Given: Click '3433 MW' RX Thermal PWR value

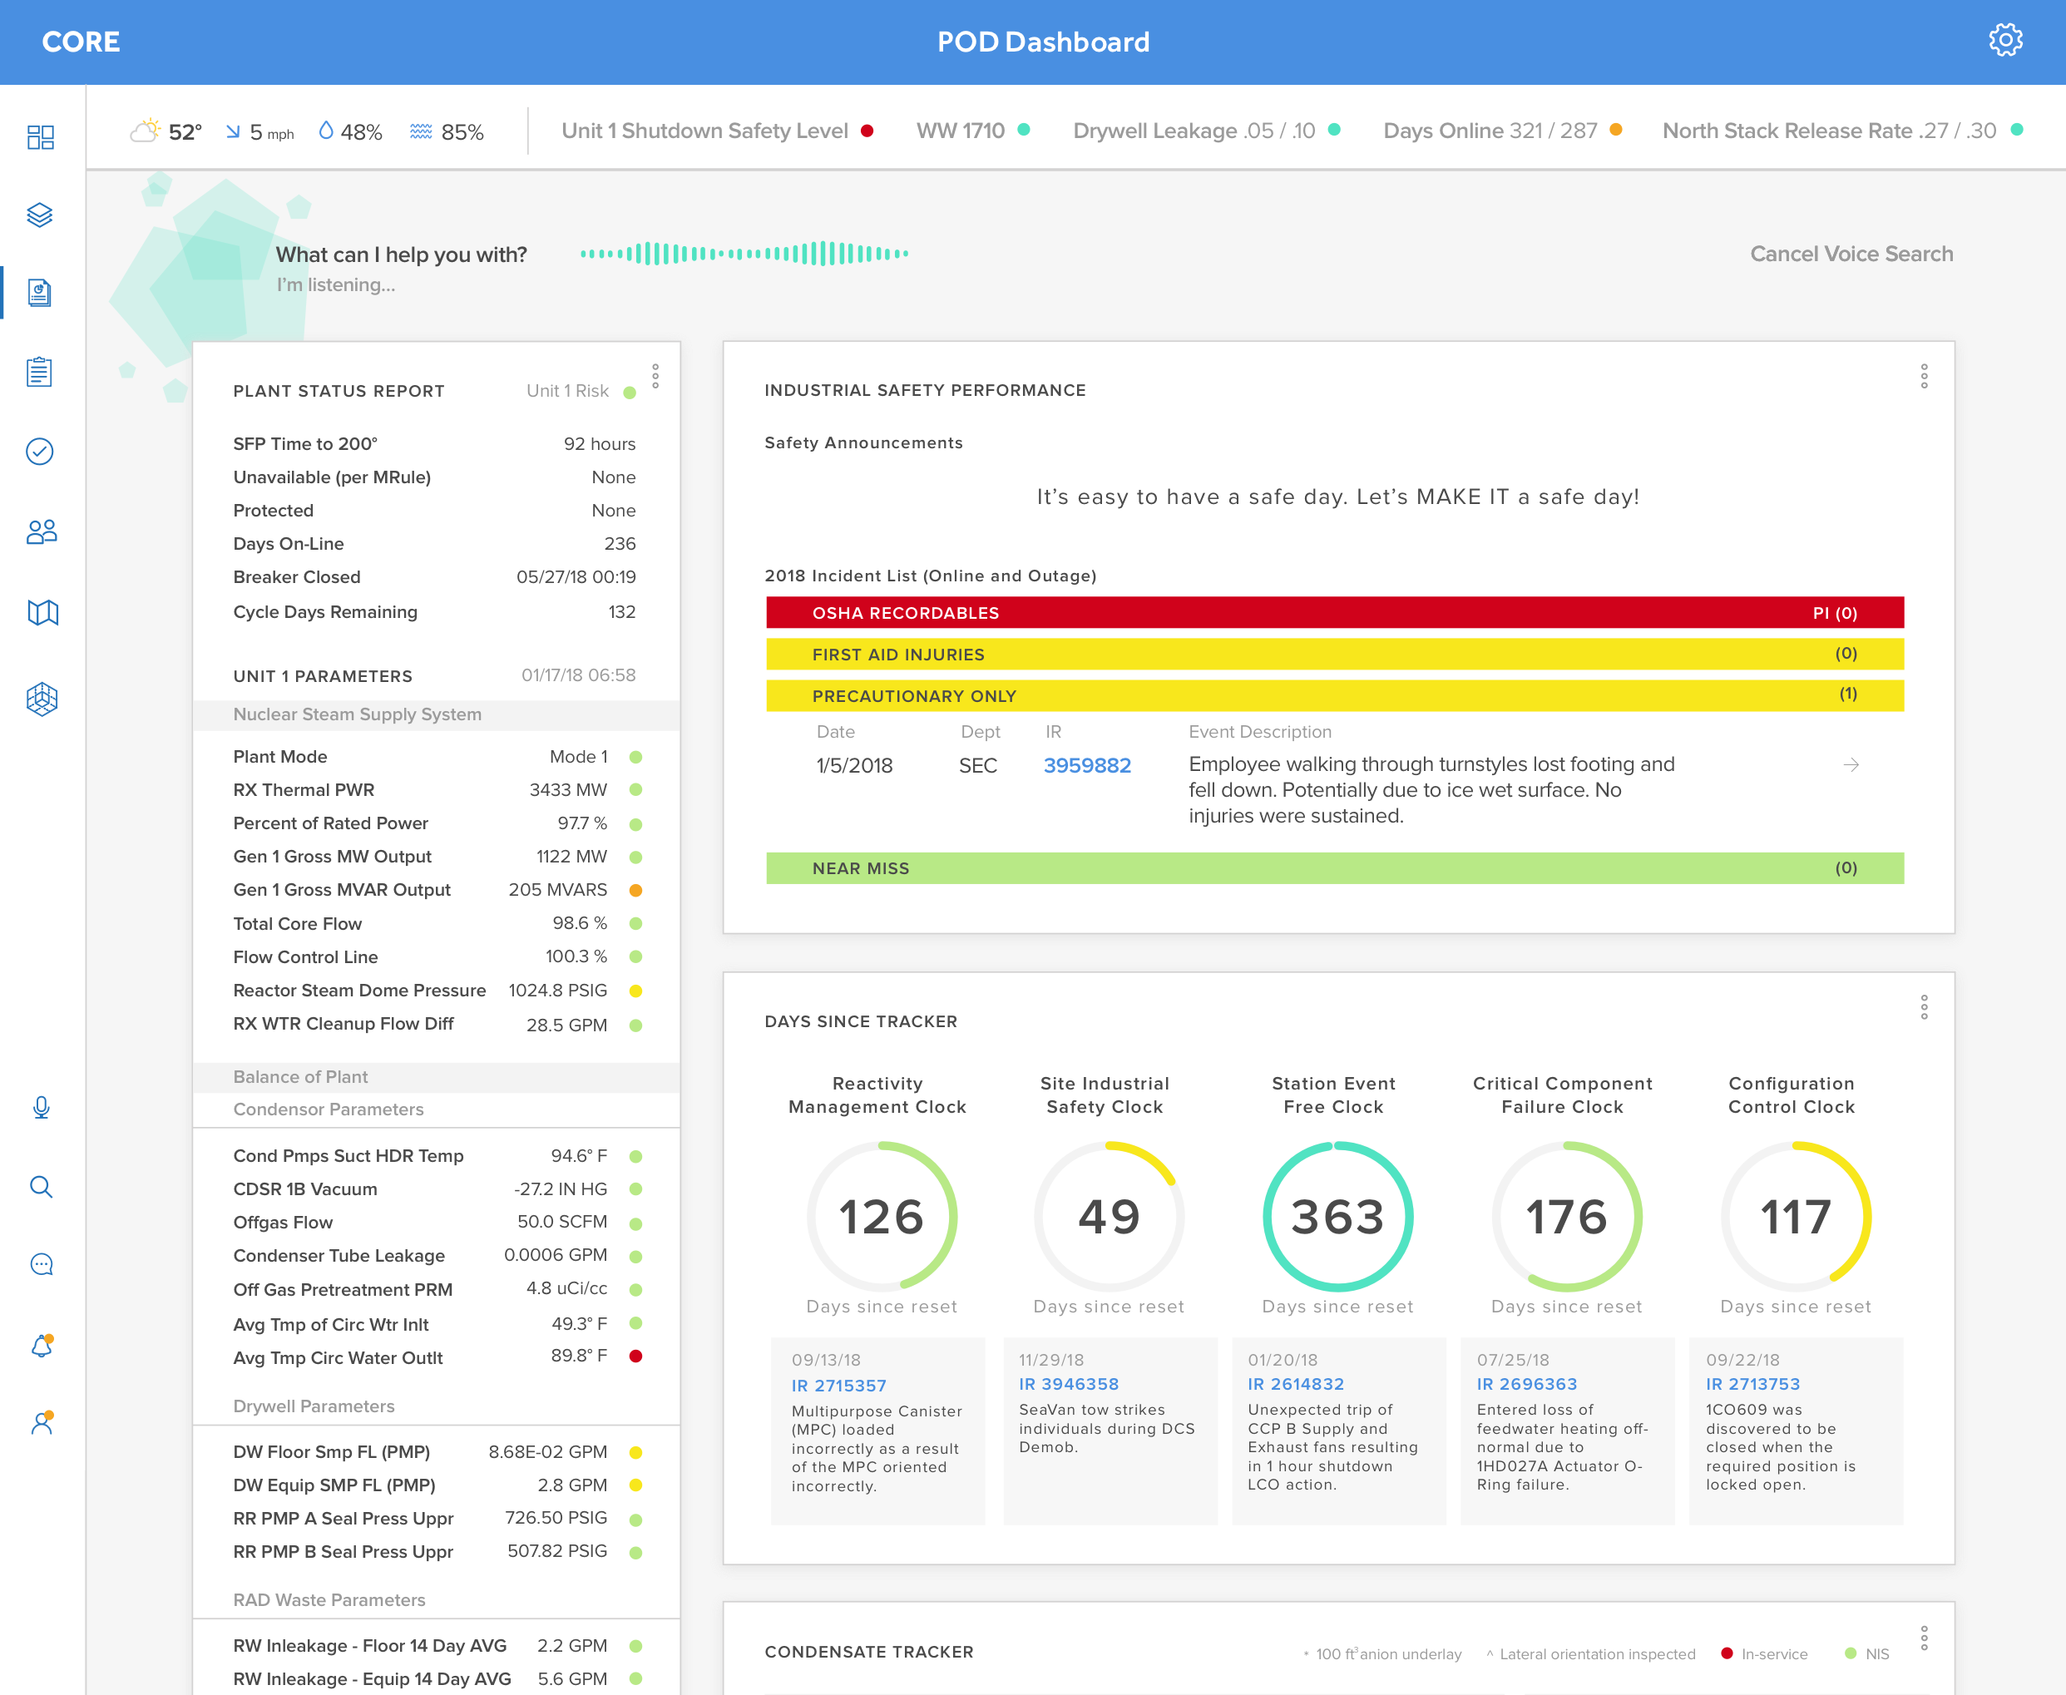Looking at the screenshot, I should tap(568, 790).
